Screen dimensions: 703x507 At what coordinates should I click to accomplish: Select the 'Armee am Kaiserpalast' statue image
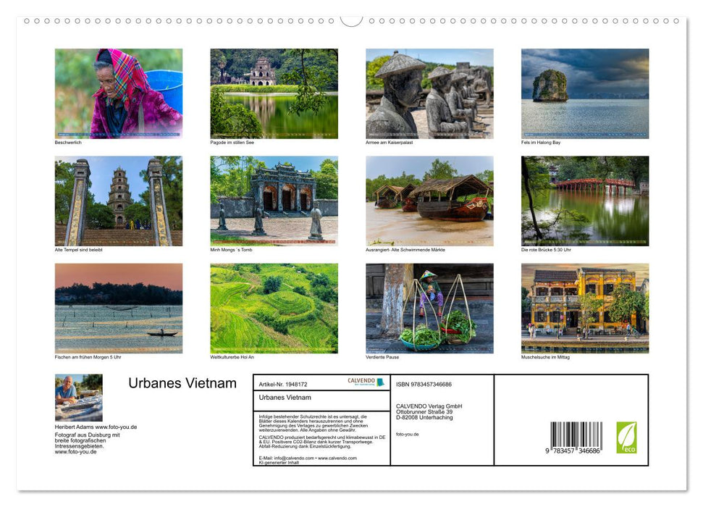429,93
